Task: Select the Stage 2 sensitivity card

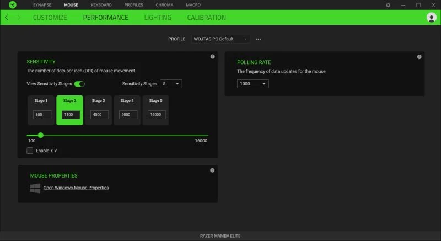Action: (70, 110)
